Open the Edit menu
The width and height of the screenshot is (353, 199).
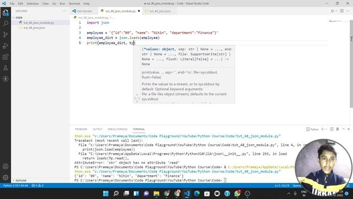[20, 4]
